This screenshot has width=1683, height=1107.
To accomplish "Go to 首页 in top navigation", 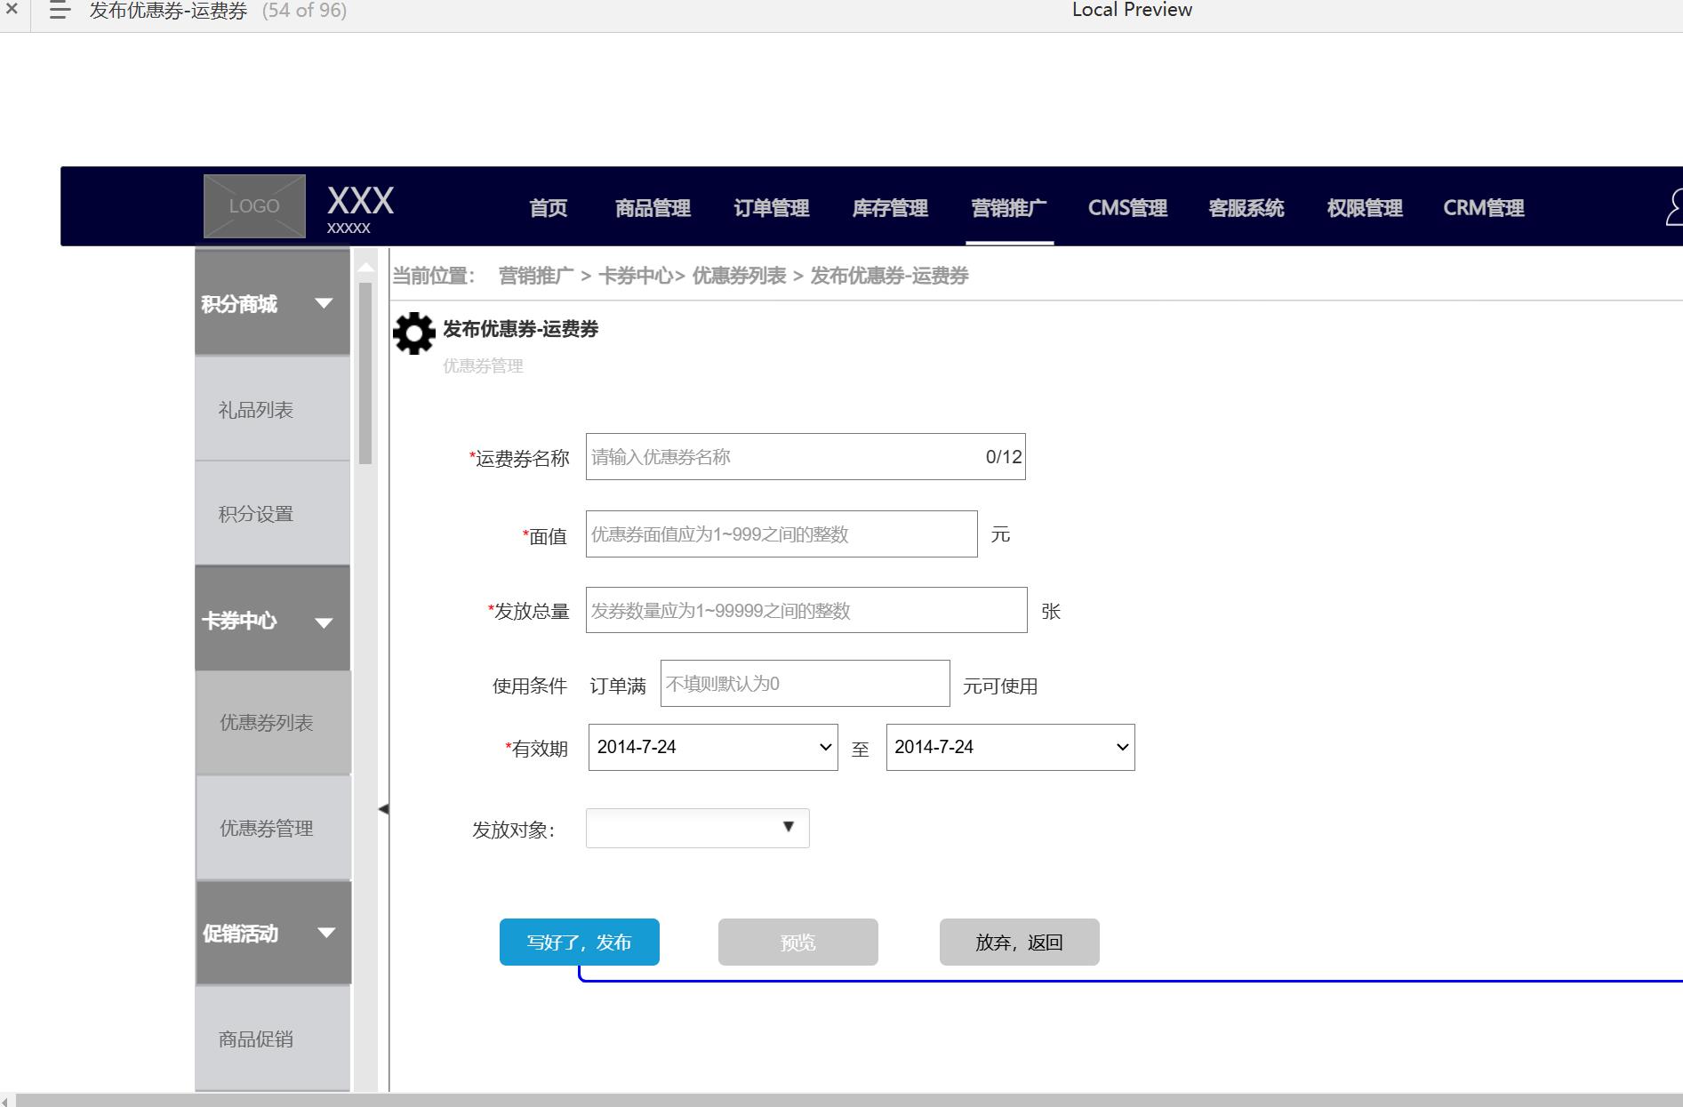I will [x=548, y=208].
